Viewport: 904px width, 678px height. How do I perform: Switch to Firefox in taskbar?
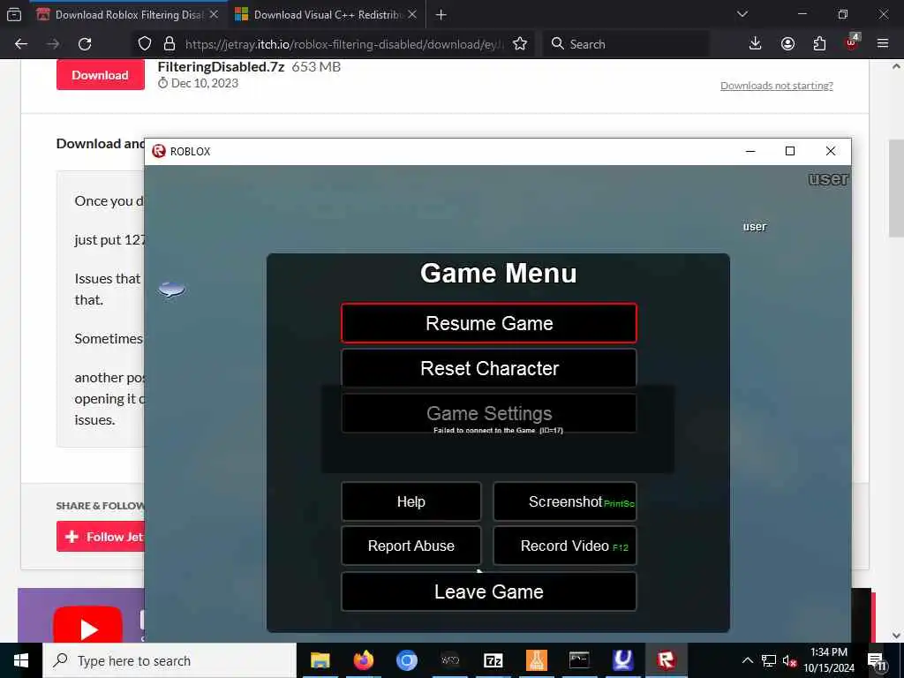click(x=363, y=660)
